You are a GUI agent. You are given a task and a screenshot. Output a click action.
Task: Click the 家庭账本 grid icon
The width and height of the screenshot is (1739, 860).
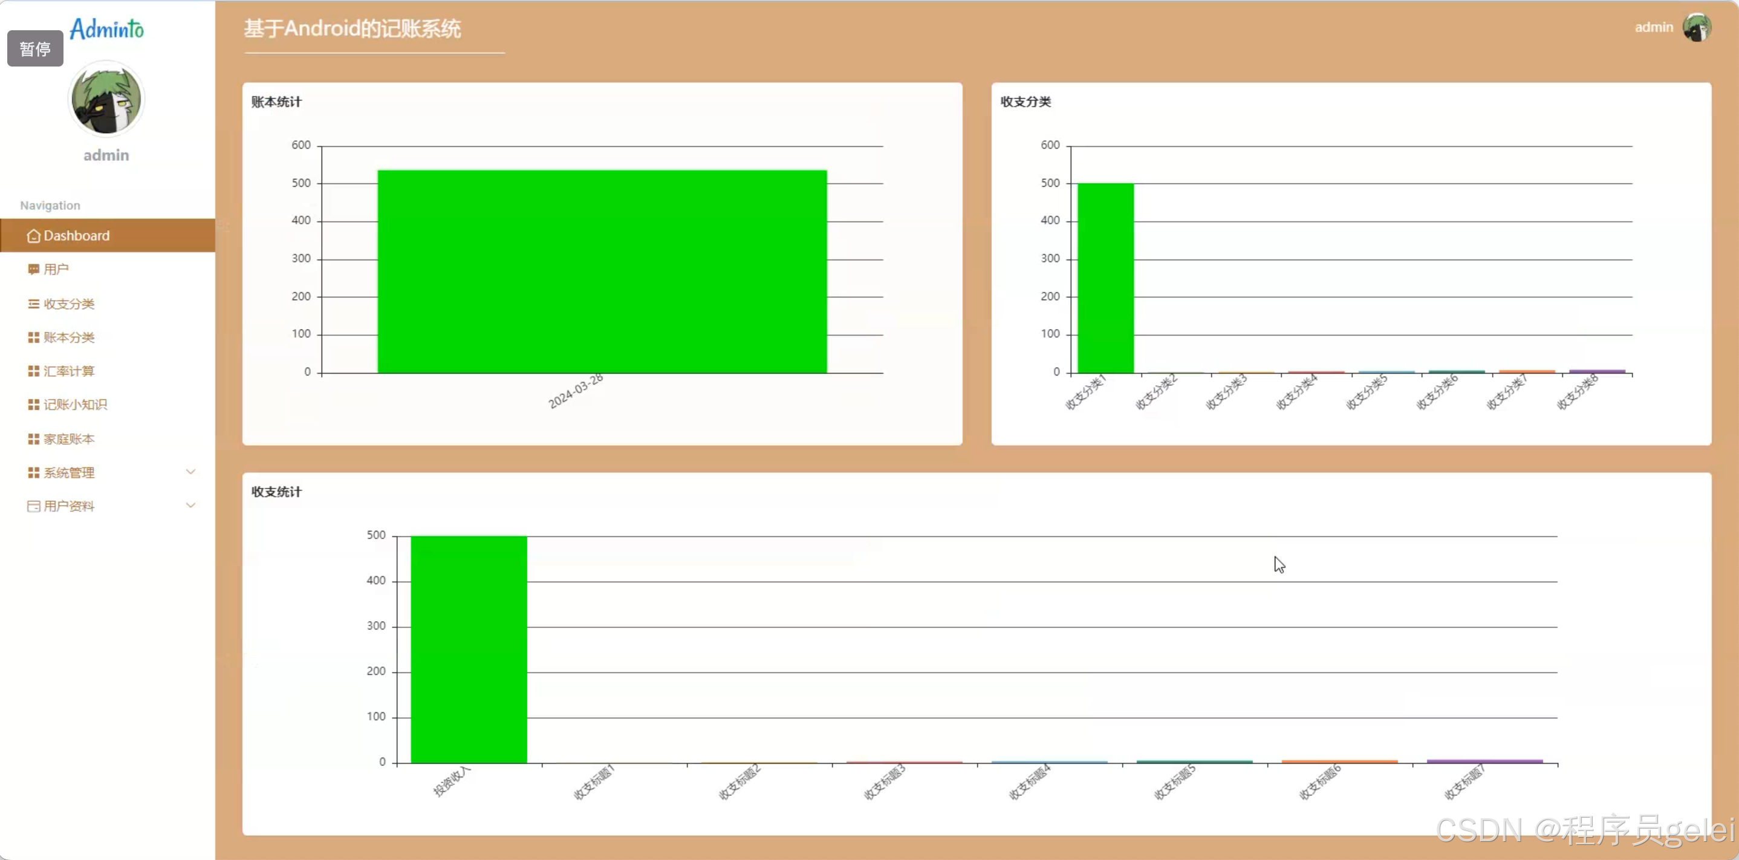(33, 439)
